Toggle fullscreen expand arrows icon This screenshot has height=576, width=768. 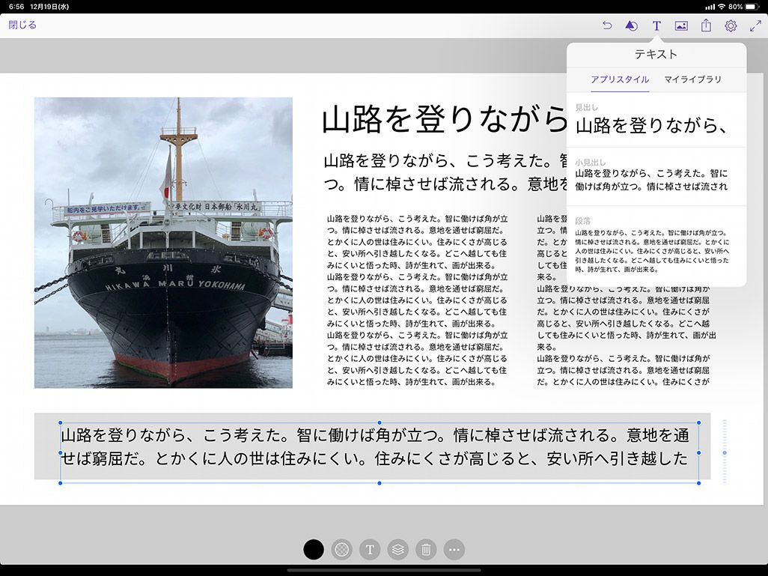[x=755, y=25]
